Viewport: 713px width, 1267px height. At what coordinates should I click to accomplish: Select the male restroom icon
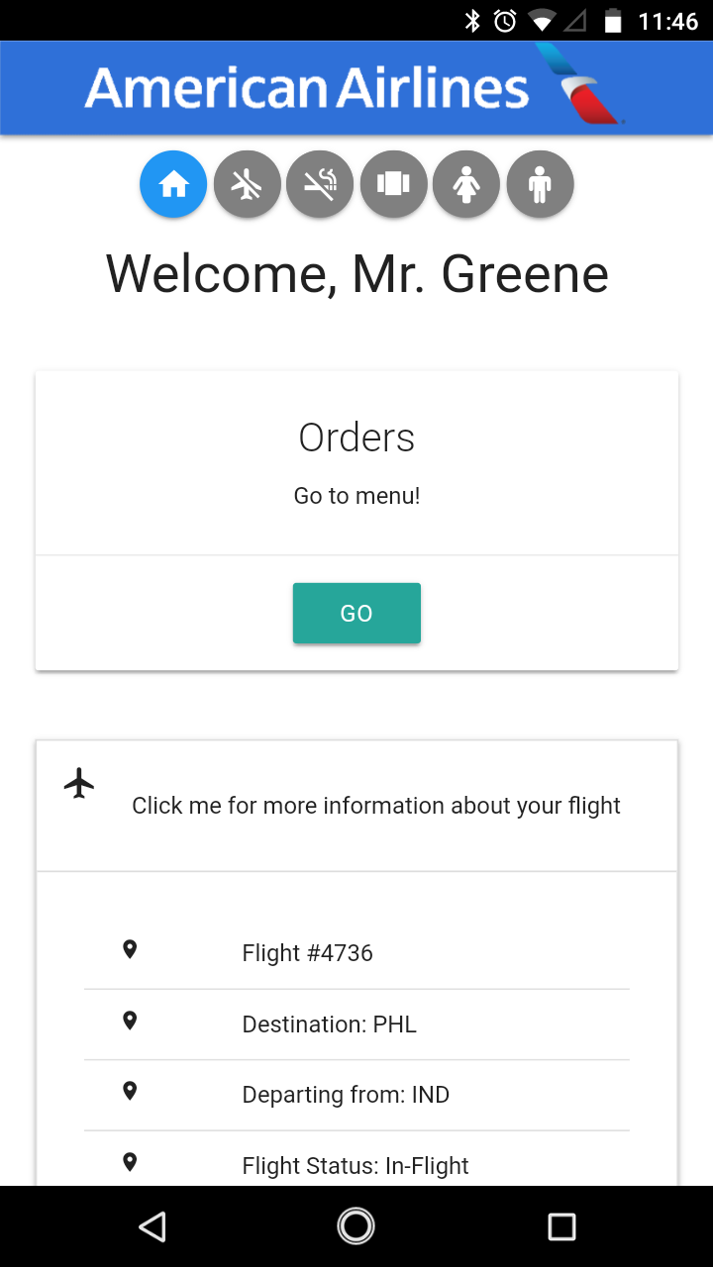540,184
